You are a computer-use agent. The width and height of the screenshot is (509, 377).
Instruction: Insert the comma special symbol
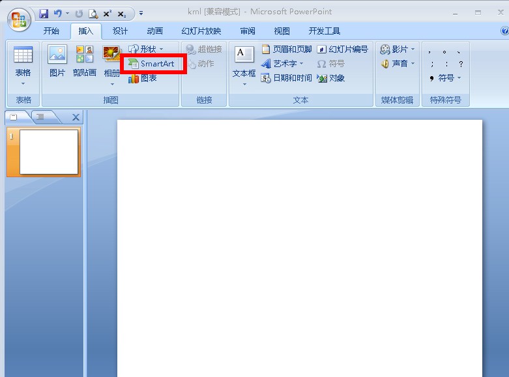tap(429, 52)
